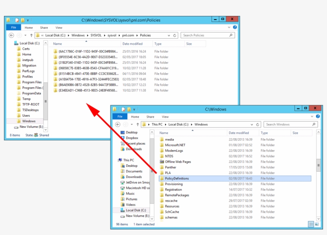Click the refresh icon in the Windows address bar
Image resolution: width=327 pixels, height=235 pixels.
[x=258, y=124]
